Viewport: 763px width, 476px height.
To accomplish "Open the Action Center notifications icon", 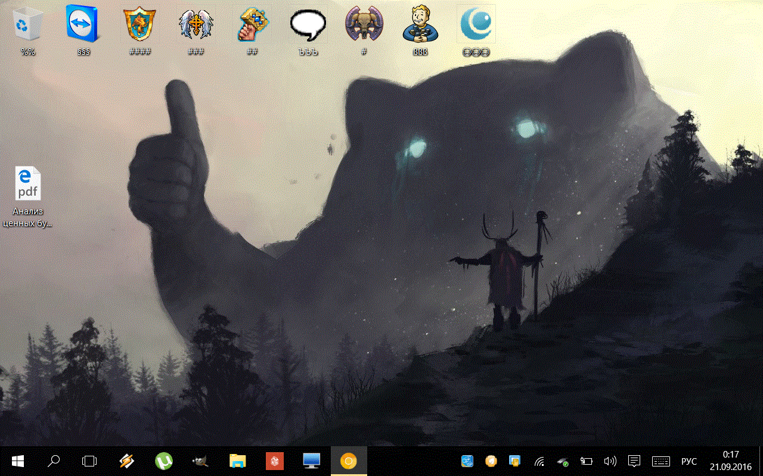I will (x=634, y=461).
